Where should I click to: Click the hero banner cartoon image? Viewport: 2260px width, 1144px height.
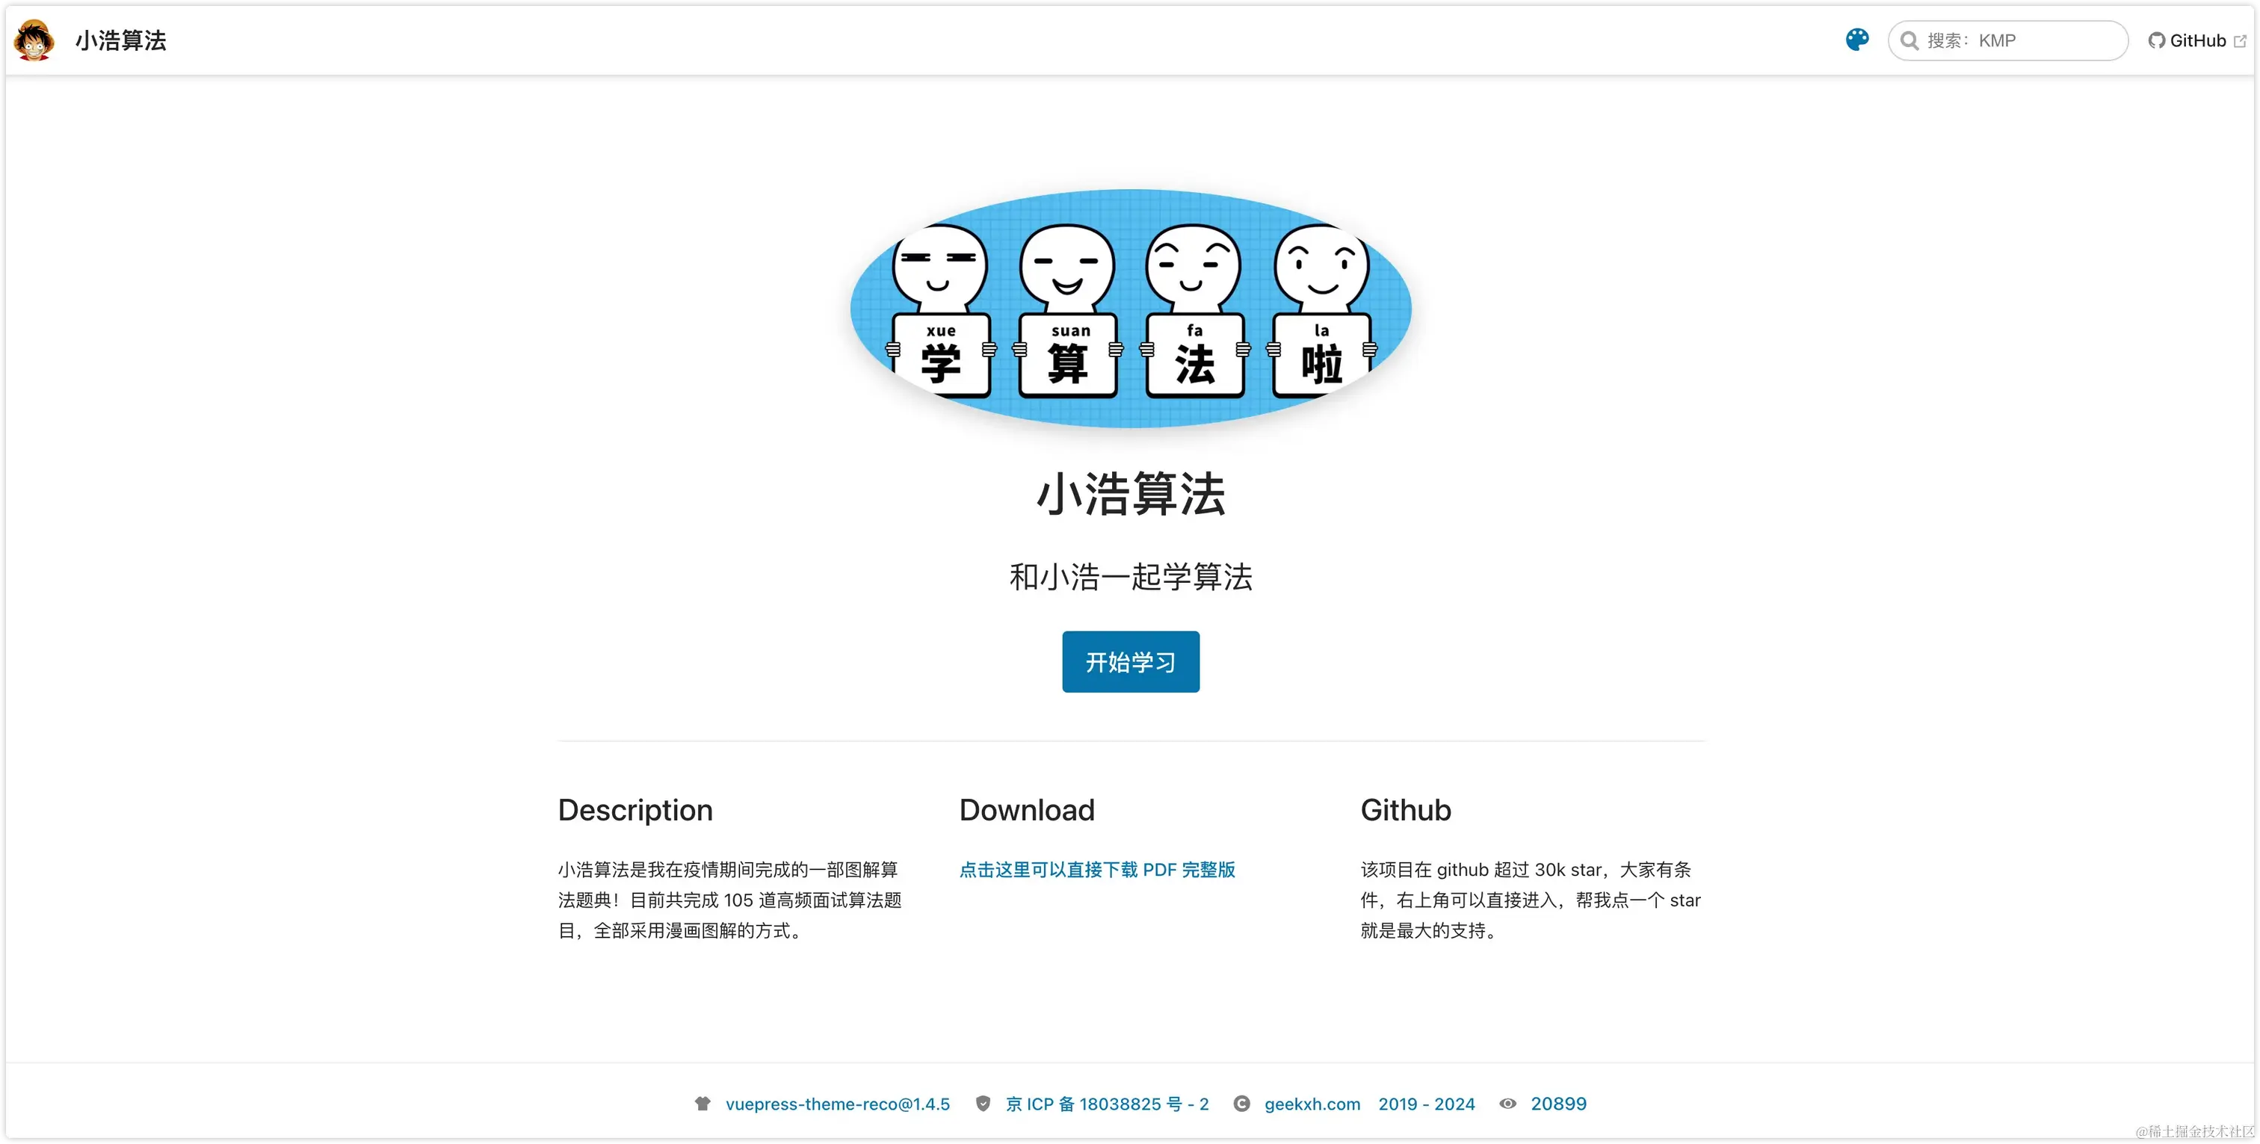[x=1130, y=309]
